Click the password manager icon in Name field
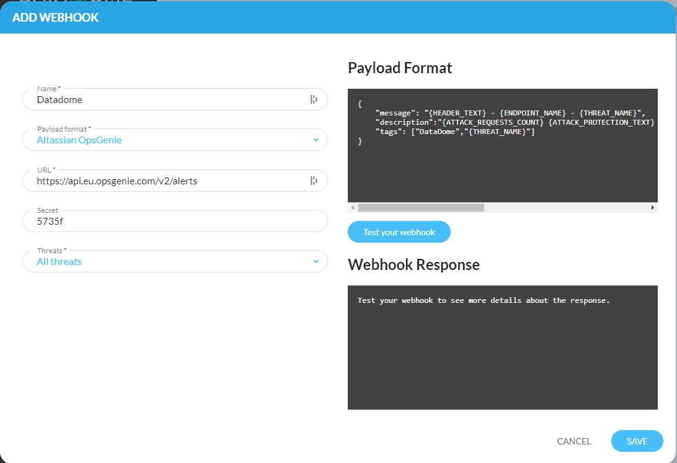Viewport: 677px width, 463px height. [314, 99]
